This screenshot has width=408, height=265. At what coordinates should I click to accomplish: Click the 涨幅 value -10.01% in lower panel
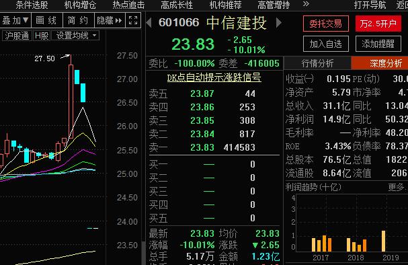click(197, 245)
